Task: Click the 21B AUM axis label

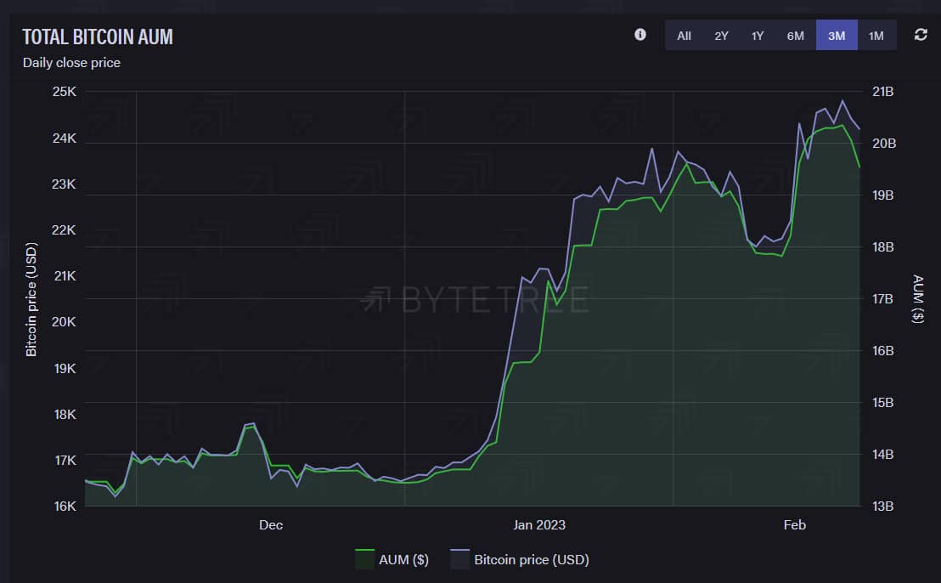Action: (882, 92)
